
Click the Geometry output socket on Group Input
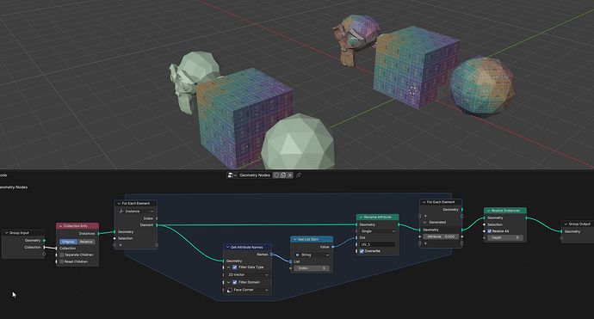coord(44,240)
